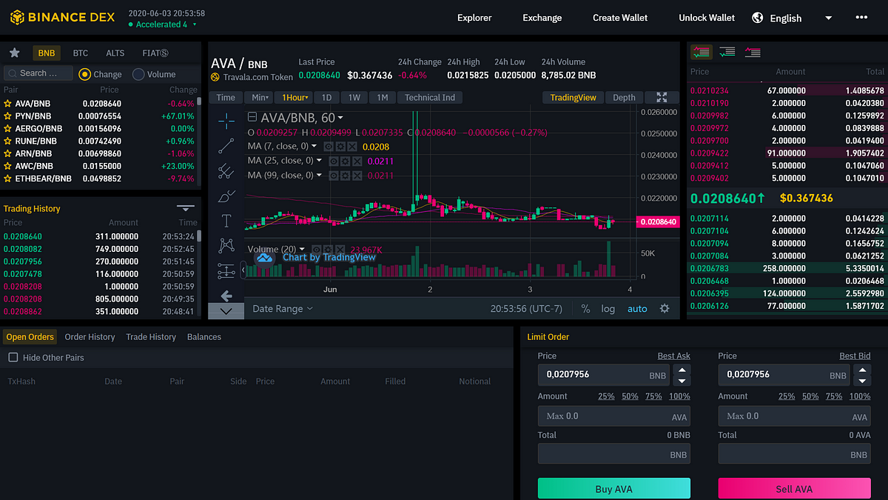Toggle auto scale on chart
This screenshot has width=888, height=500.
pos(637,309)
